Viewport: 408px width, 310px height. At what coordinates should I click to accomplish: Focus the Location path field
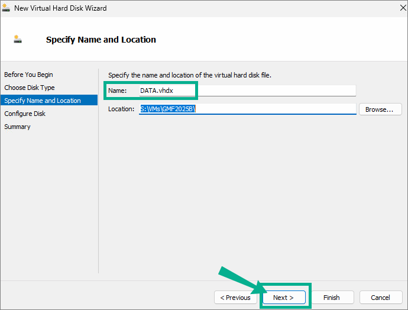247,109
